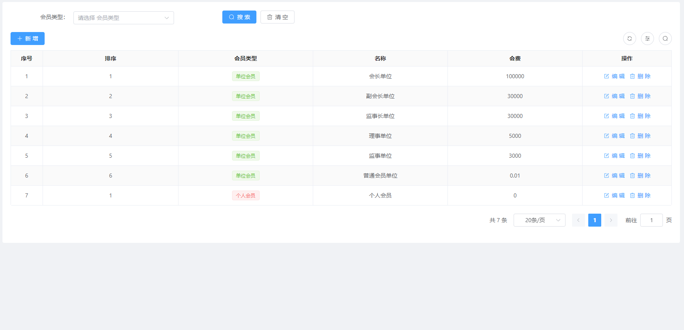684x330 pixels.
Task: Click the round search toggle icon
Action: [665, 39]
